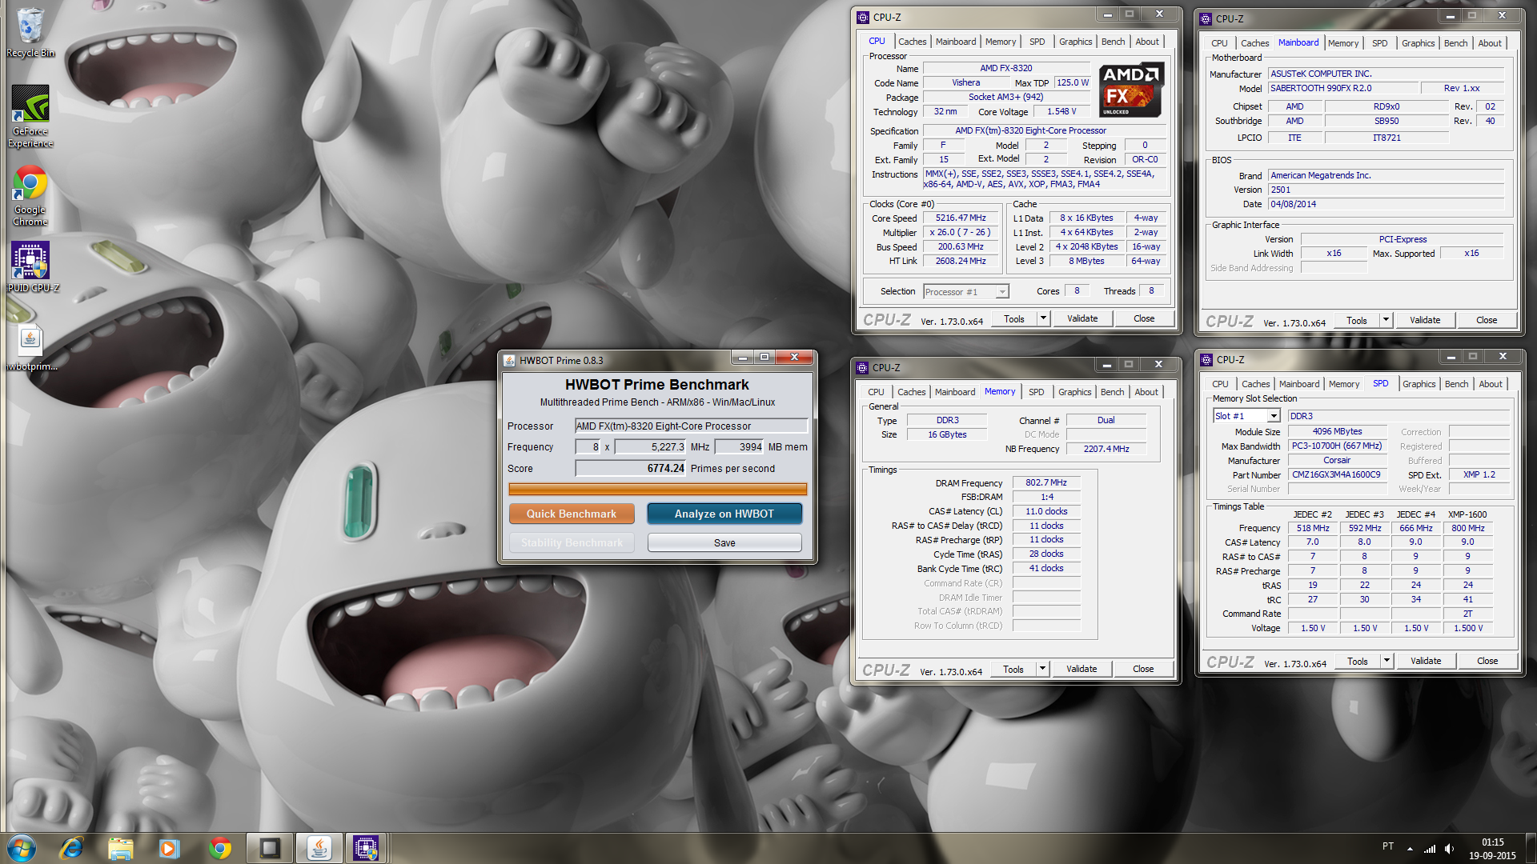This screenshot has width=1537, height=864.
Task: Select About tab in Mainboard window
Action: (1490, 43)
